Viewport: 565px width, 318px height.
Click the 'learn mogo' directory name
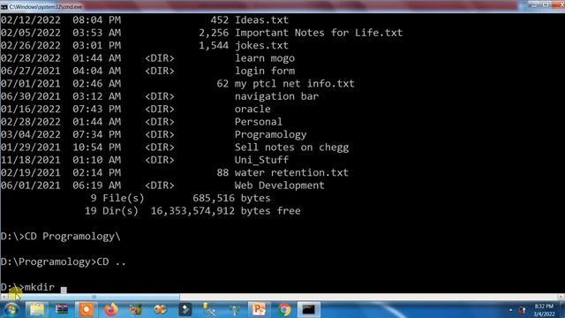[x=265, y=58]
